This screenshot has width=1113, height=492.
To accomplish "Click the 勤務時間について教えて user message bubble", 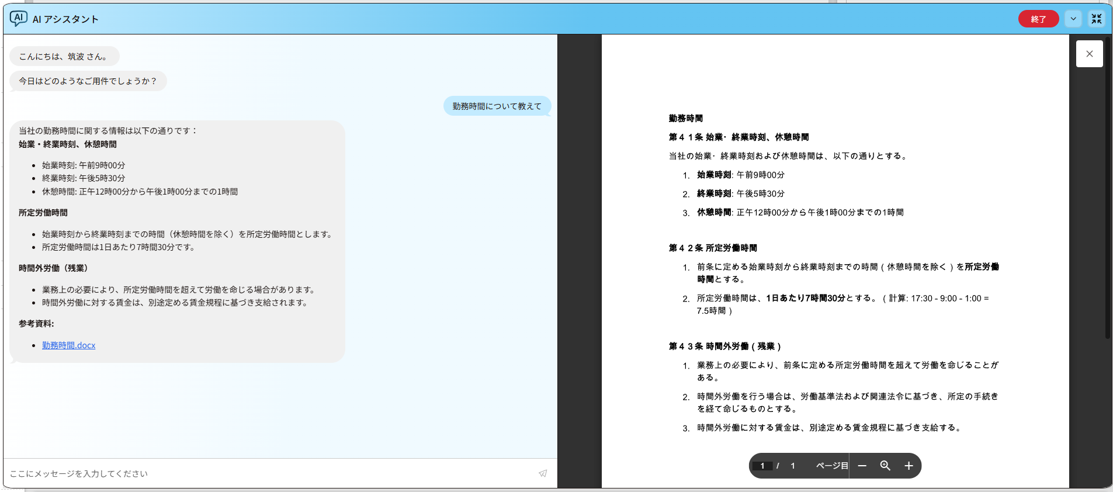I will coord(497,106).
